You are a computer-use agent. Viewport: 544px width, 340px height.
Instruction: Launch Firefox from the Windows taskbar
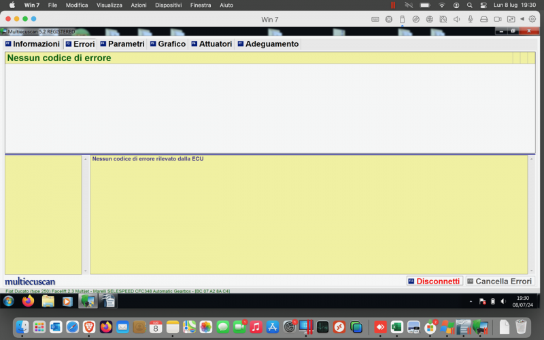pyautogui.click(x=28, y=301)
